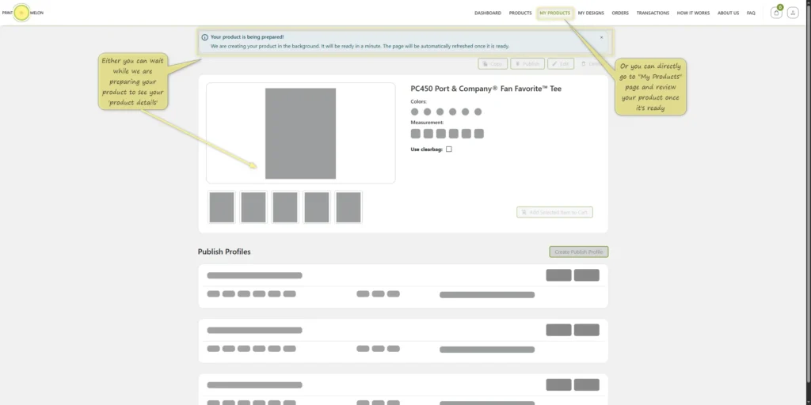Select the first product thumbnail placeholder
The width and height of the screenshot is (811, 405).
[222, 207]
